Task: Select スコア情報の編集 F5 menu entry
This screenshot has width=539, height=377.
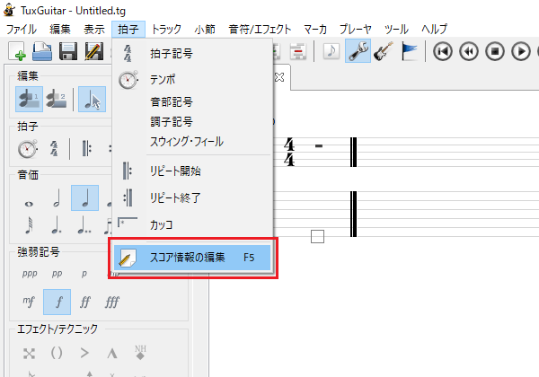Action: point(192,258)
